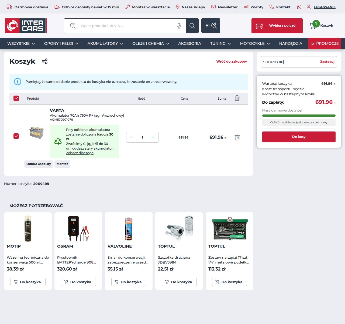The image size is (345, 324).
Task: Click the phone contact icon
Action: click(x=272, y=7)
